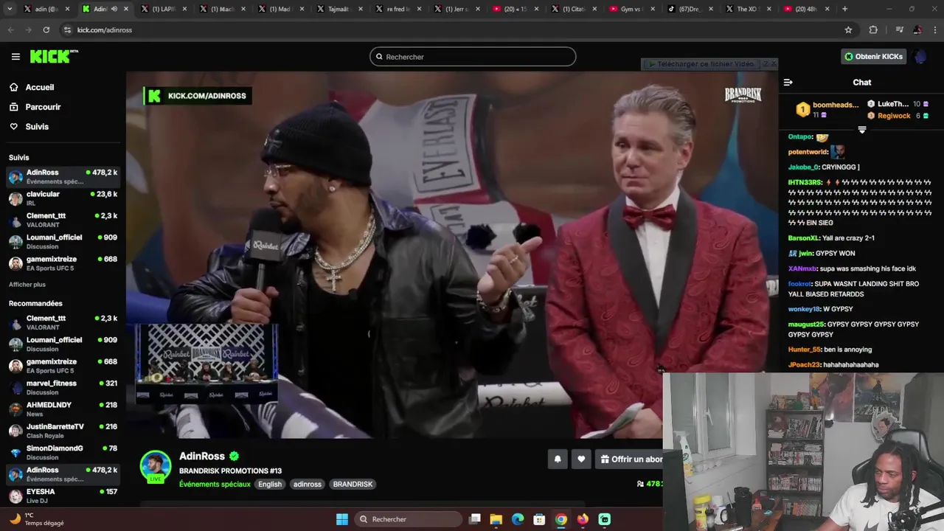Click the browser back arrow
This screenshot has width=944, height=531.
[x=10, y=29]
